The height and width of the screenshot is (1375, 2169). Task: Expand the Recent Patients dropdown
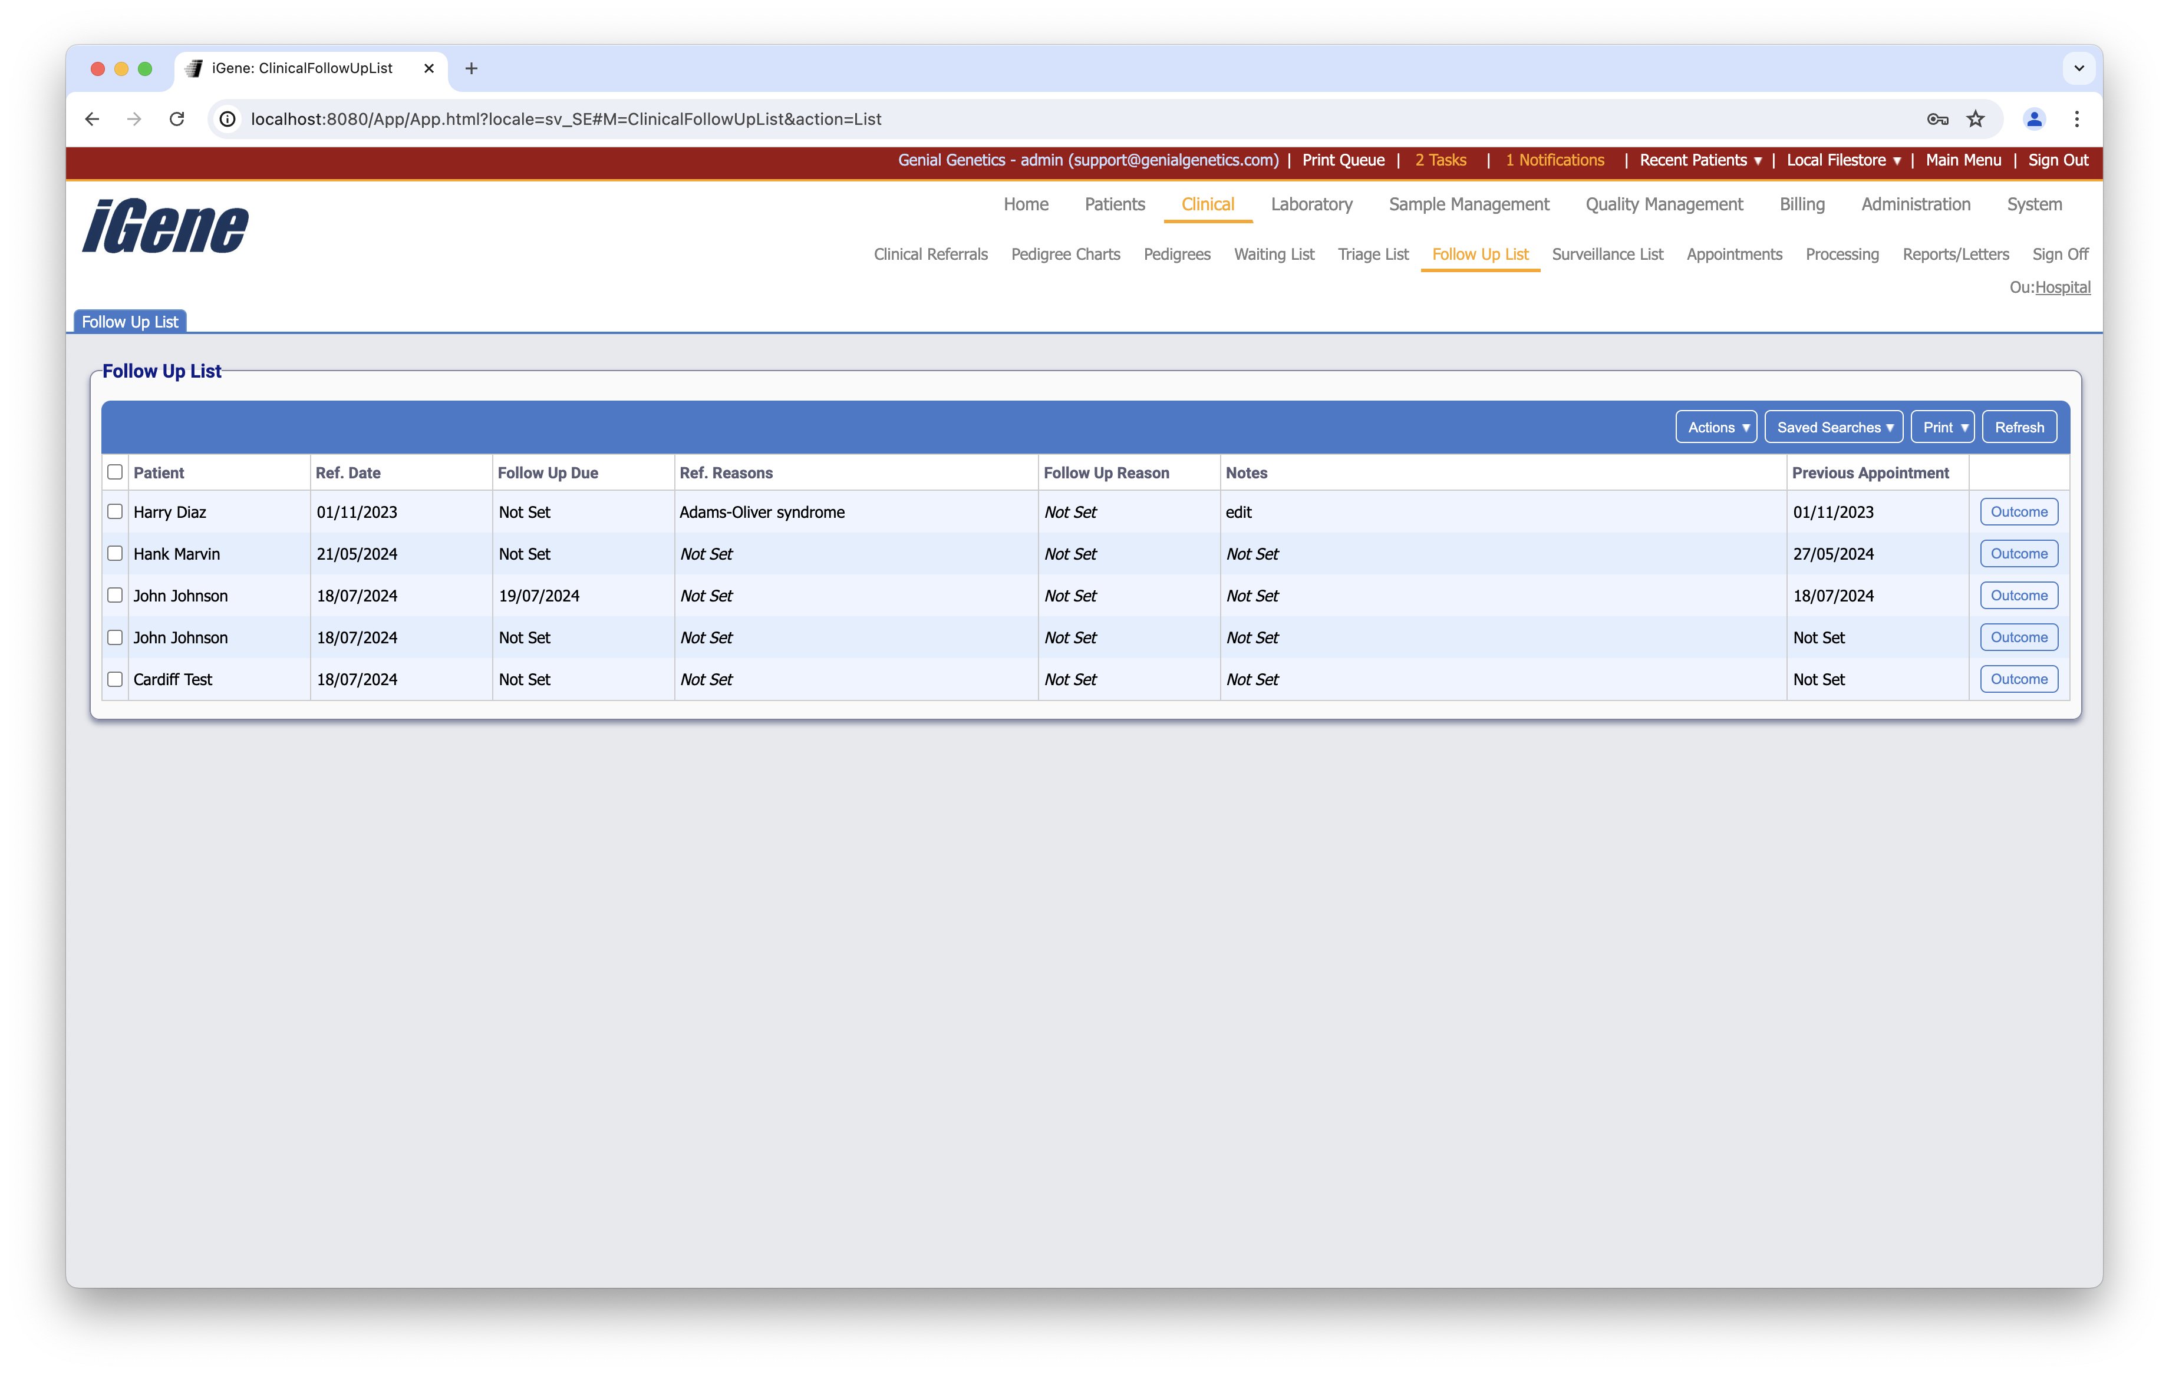1700,160
